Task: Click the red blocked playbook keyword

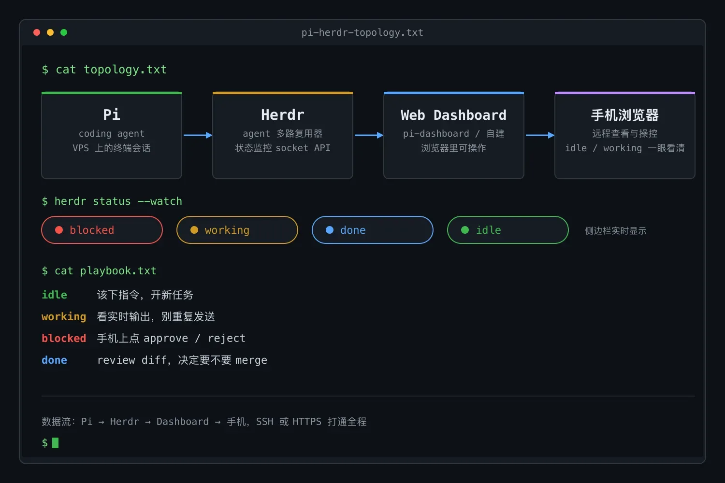Action: coord(64,338)
